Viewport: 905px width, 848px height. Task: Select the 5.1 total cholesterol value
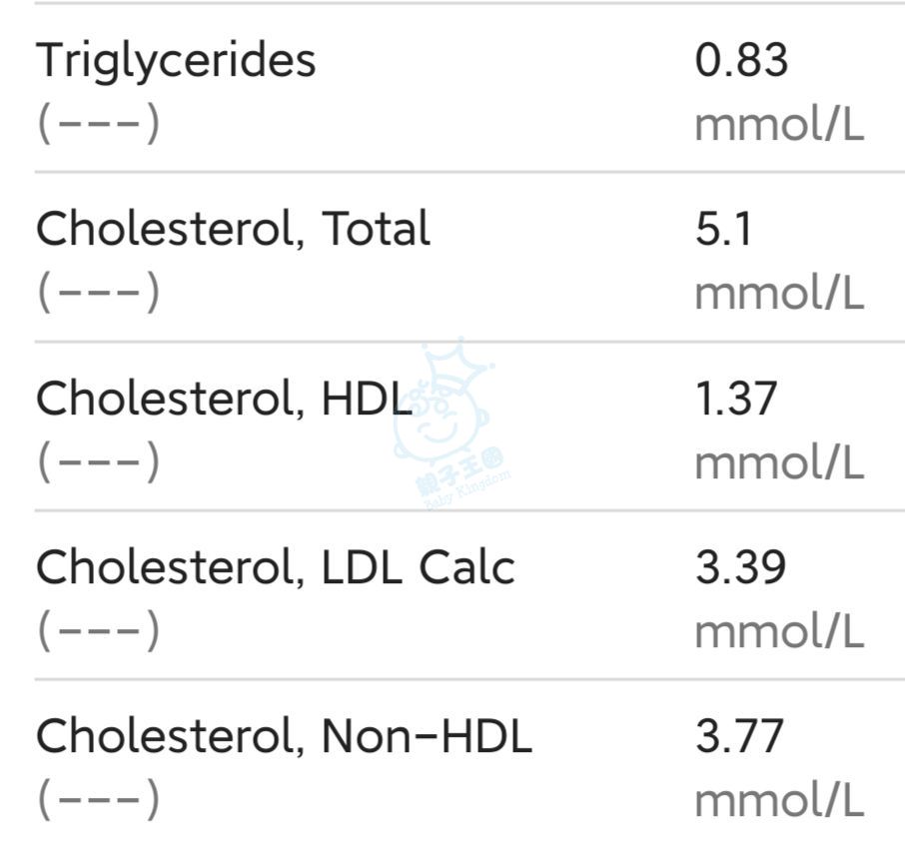click(723, 229)
